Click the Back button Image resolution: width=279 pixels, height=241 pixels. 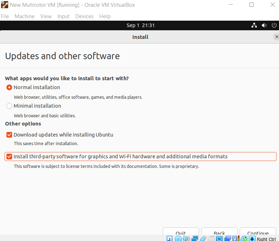(x=219, y=231)
